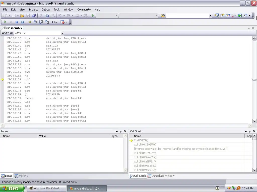Open the Breakpoints window icon
The width and height of the screenshot is (257, 192).
[62, 22]
